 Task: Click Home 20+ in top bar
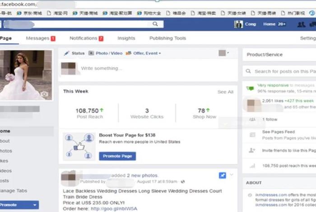point(274,24)
